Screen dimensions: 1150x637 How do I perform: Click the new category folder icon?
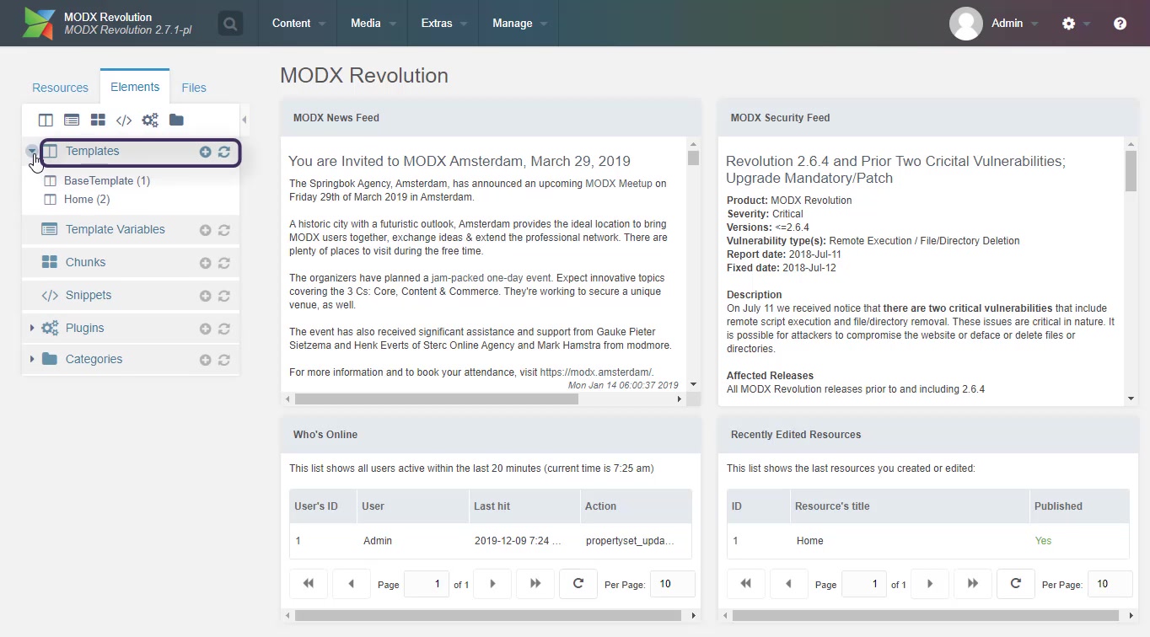coord(176,120)
